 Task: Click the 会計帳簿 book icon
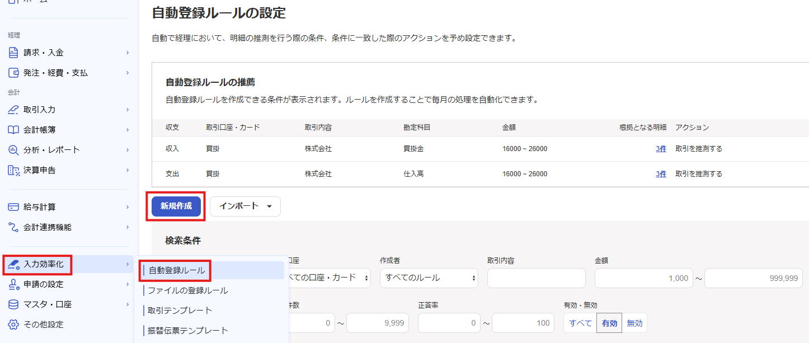click(x=14, y=130)
